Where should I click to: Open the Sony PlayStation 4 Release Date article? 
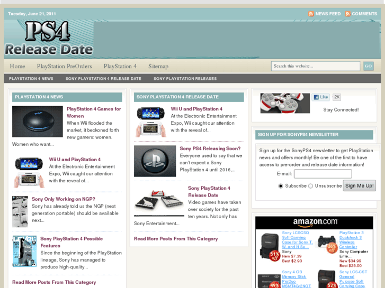[x=209, y=191]
